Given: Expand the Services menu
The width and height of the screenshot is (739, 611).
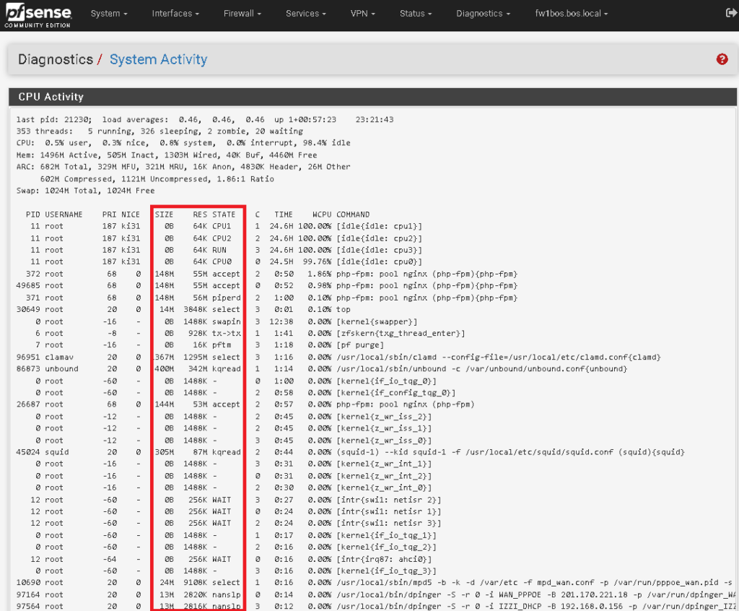Looking at the screenshot, I should click(306, 14).
